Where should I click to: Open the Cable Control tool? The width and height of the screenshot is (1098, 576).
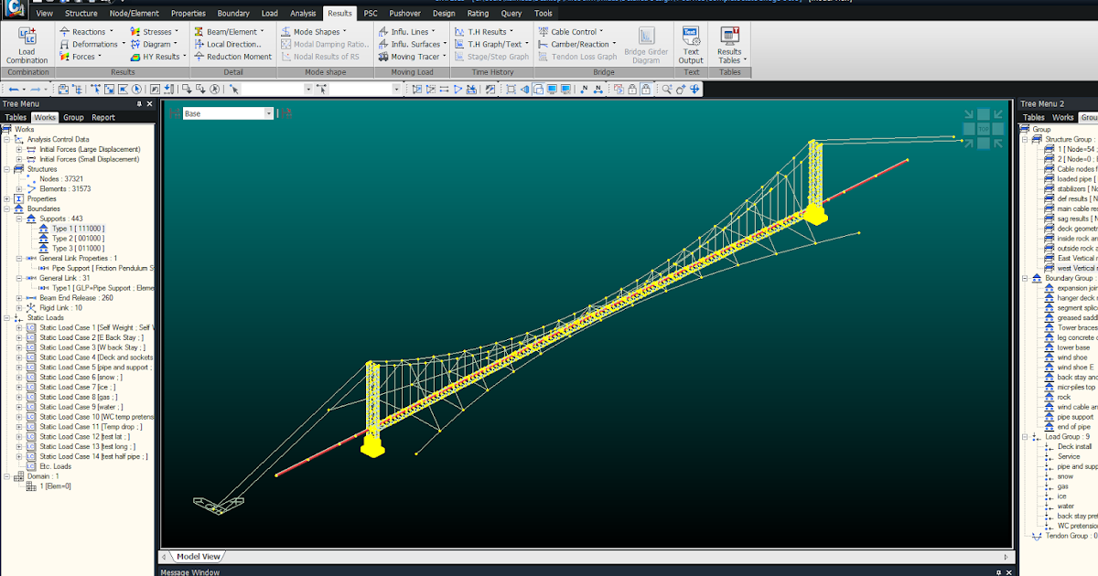[x=575, y=30]
